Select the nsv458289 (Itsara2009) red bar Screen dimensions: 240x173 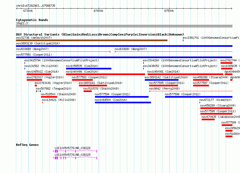(x=216, y=108)
